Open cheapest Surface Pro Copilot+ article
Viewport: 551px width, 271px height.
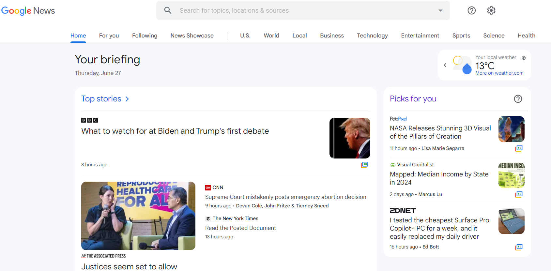(x=439, y=228)
